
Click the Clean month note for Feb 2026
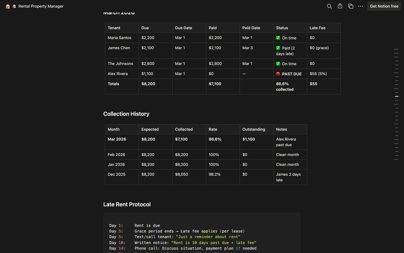point(290,155)
